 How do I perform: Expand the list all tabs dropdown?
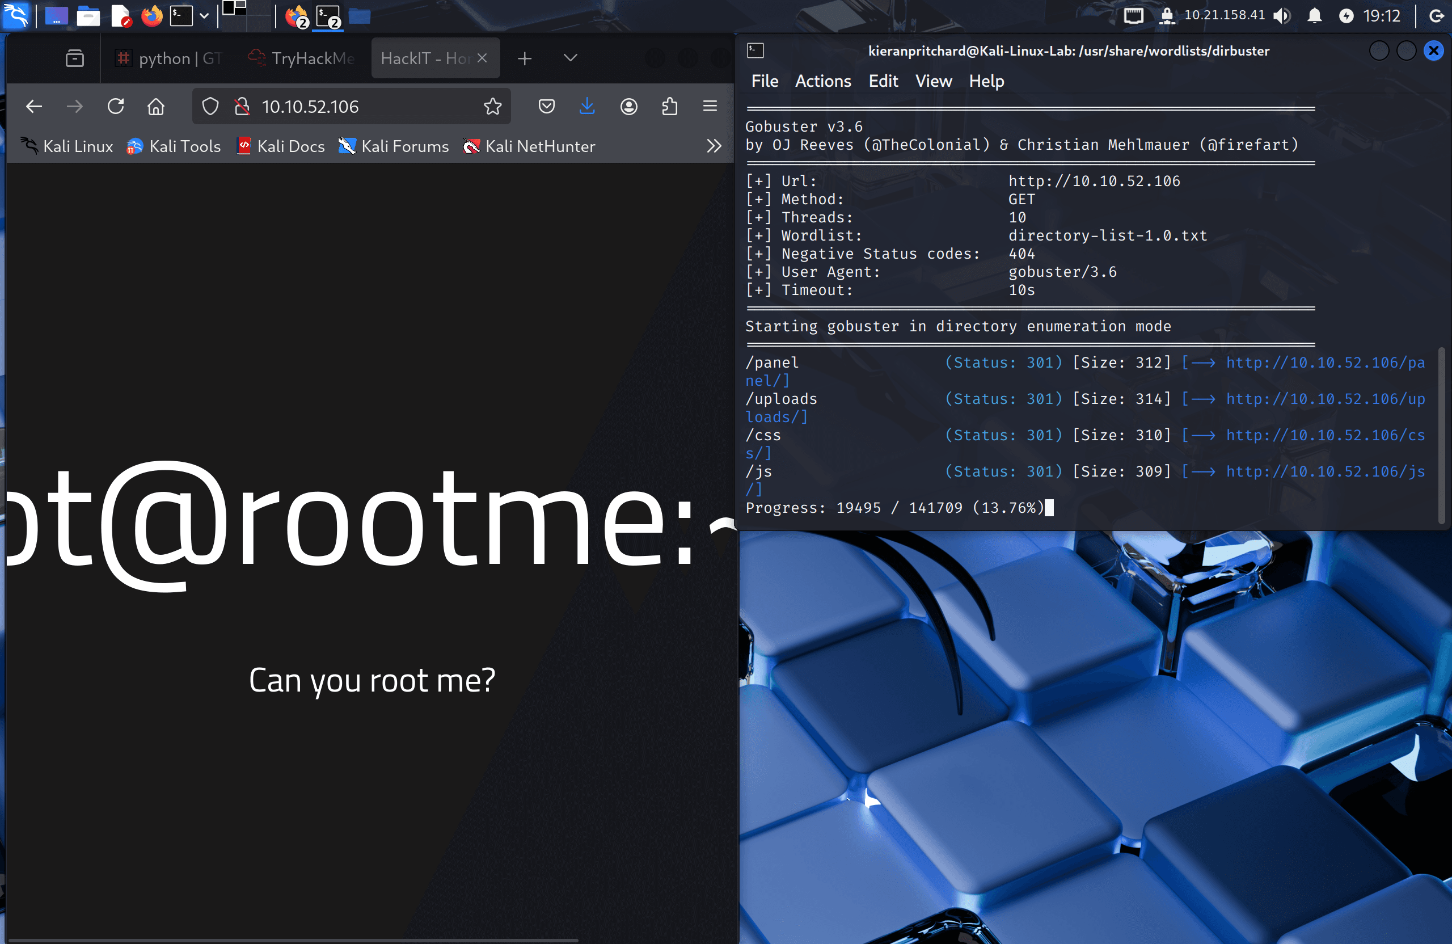(571, 58)
